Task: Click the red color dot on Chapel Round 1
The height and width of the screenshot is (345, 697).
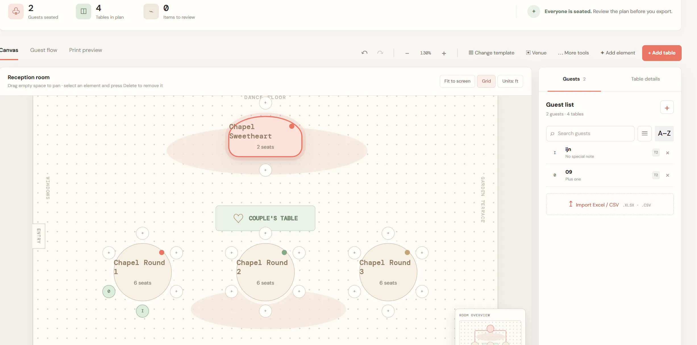Action: (162, 253)
